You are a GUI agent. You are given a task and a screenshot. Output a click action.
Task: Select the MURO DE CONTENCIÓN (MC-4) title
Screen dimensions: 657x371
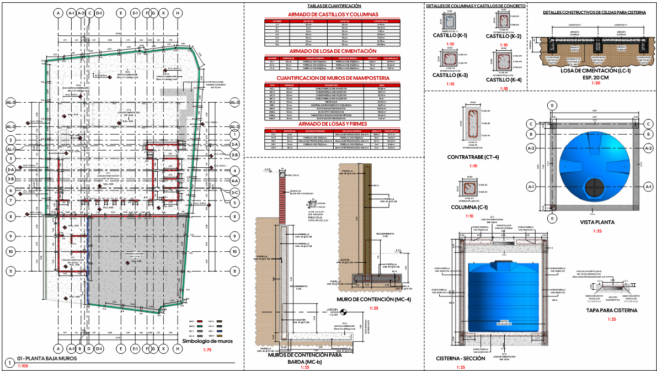tap(374, 300)
